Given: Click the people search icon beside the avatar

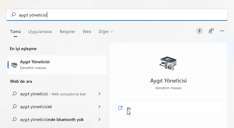Looking at the screenshot, I should tap(211, 31).
